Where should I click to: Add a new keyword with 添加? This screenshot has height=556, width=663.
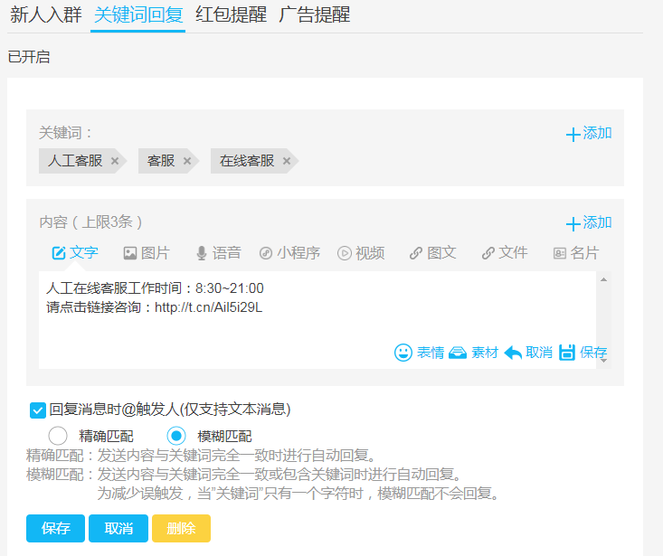click(x=589, y=134)
